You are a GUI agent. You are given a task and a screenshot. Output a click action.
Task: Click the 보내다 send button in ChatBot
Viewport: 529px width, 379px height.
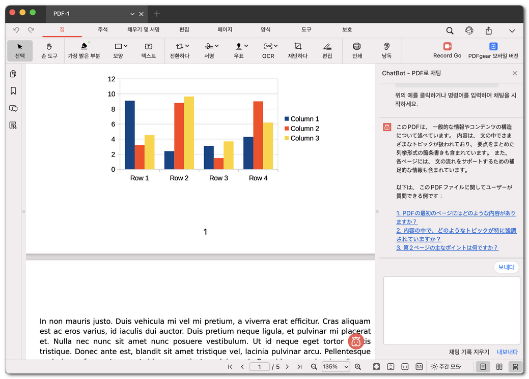(506, 267)
